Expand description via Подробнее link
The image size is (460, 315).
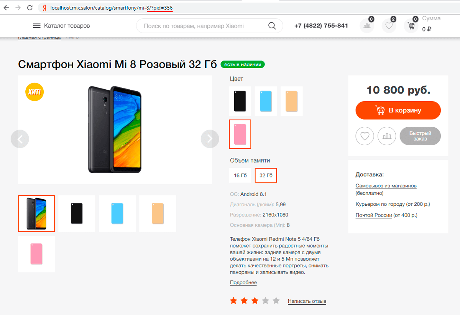pos(243,282)
